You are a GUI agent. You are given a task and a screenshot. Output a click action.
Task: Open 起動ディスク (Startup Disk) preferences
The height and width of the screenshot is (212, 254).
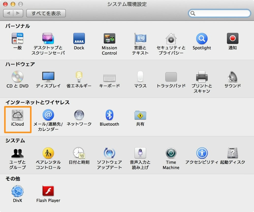233,153
